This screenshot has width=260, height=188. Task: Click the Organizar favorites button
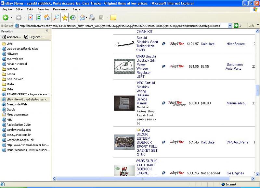tap(34, 37)
